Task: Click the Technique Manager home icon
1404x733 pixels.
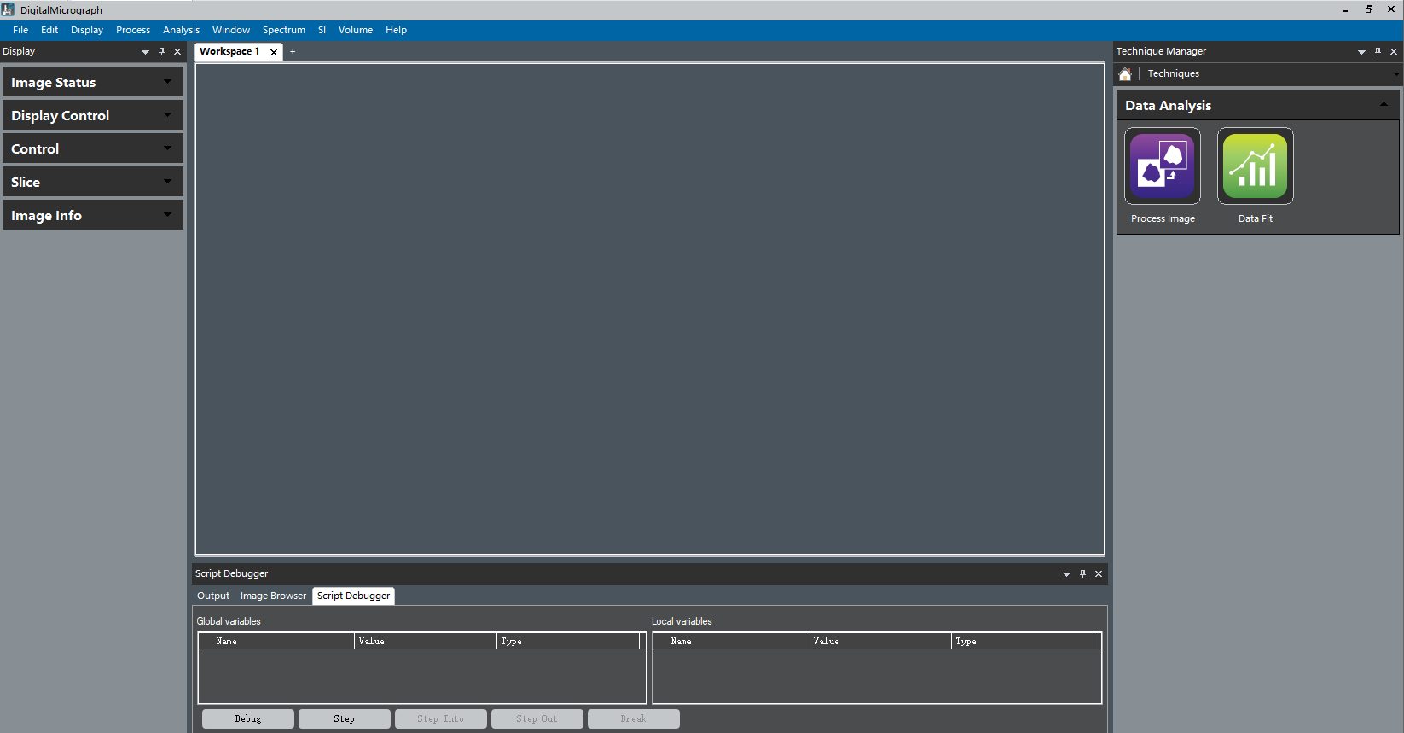Action: coord(1125,74)
